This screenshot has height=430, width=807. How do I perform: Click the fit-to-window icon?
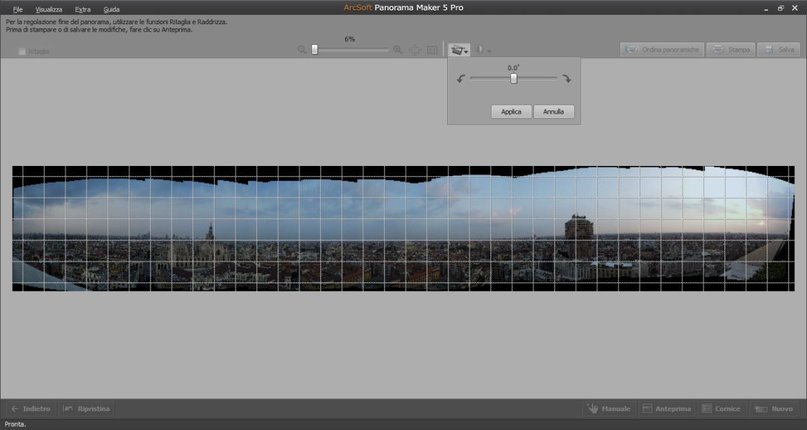(415, 50)
